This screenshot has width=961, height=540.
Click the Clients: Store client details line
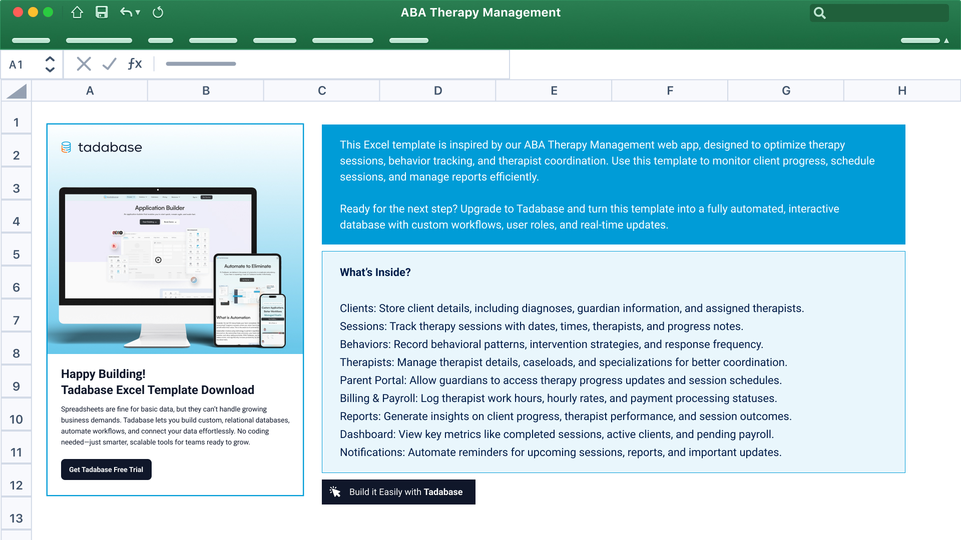tap(572, 308)
